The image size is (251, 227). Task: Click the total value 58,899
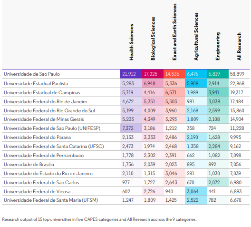pos(237,74)
